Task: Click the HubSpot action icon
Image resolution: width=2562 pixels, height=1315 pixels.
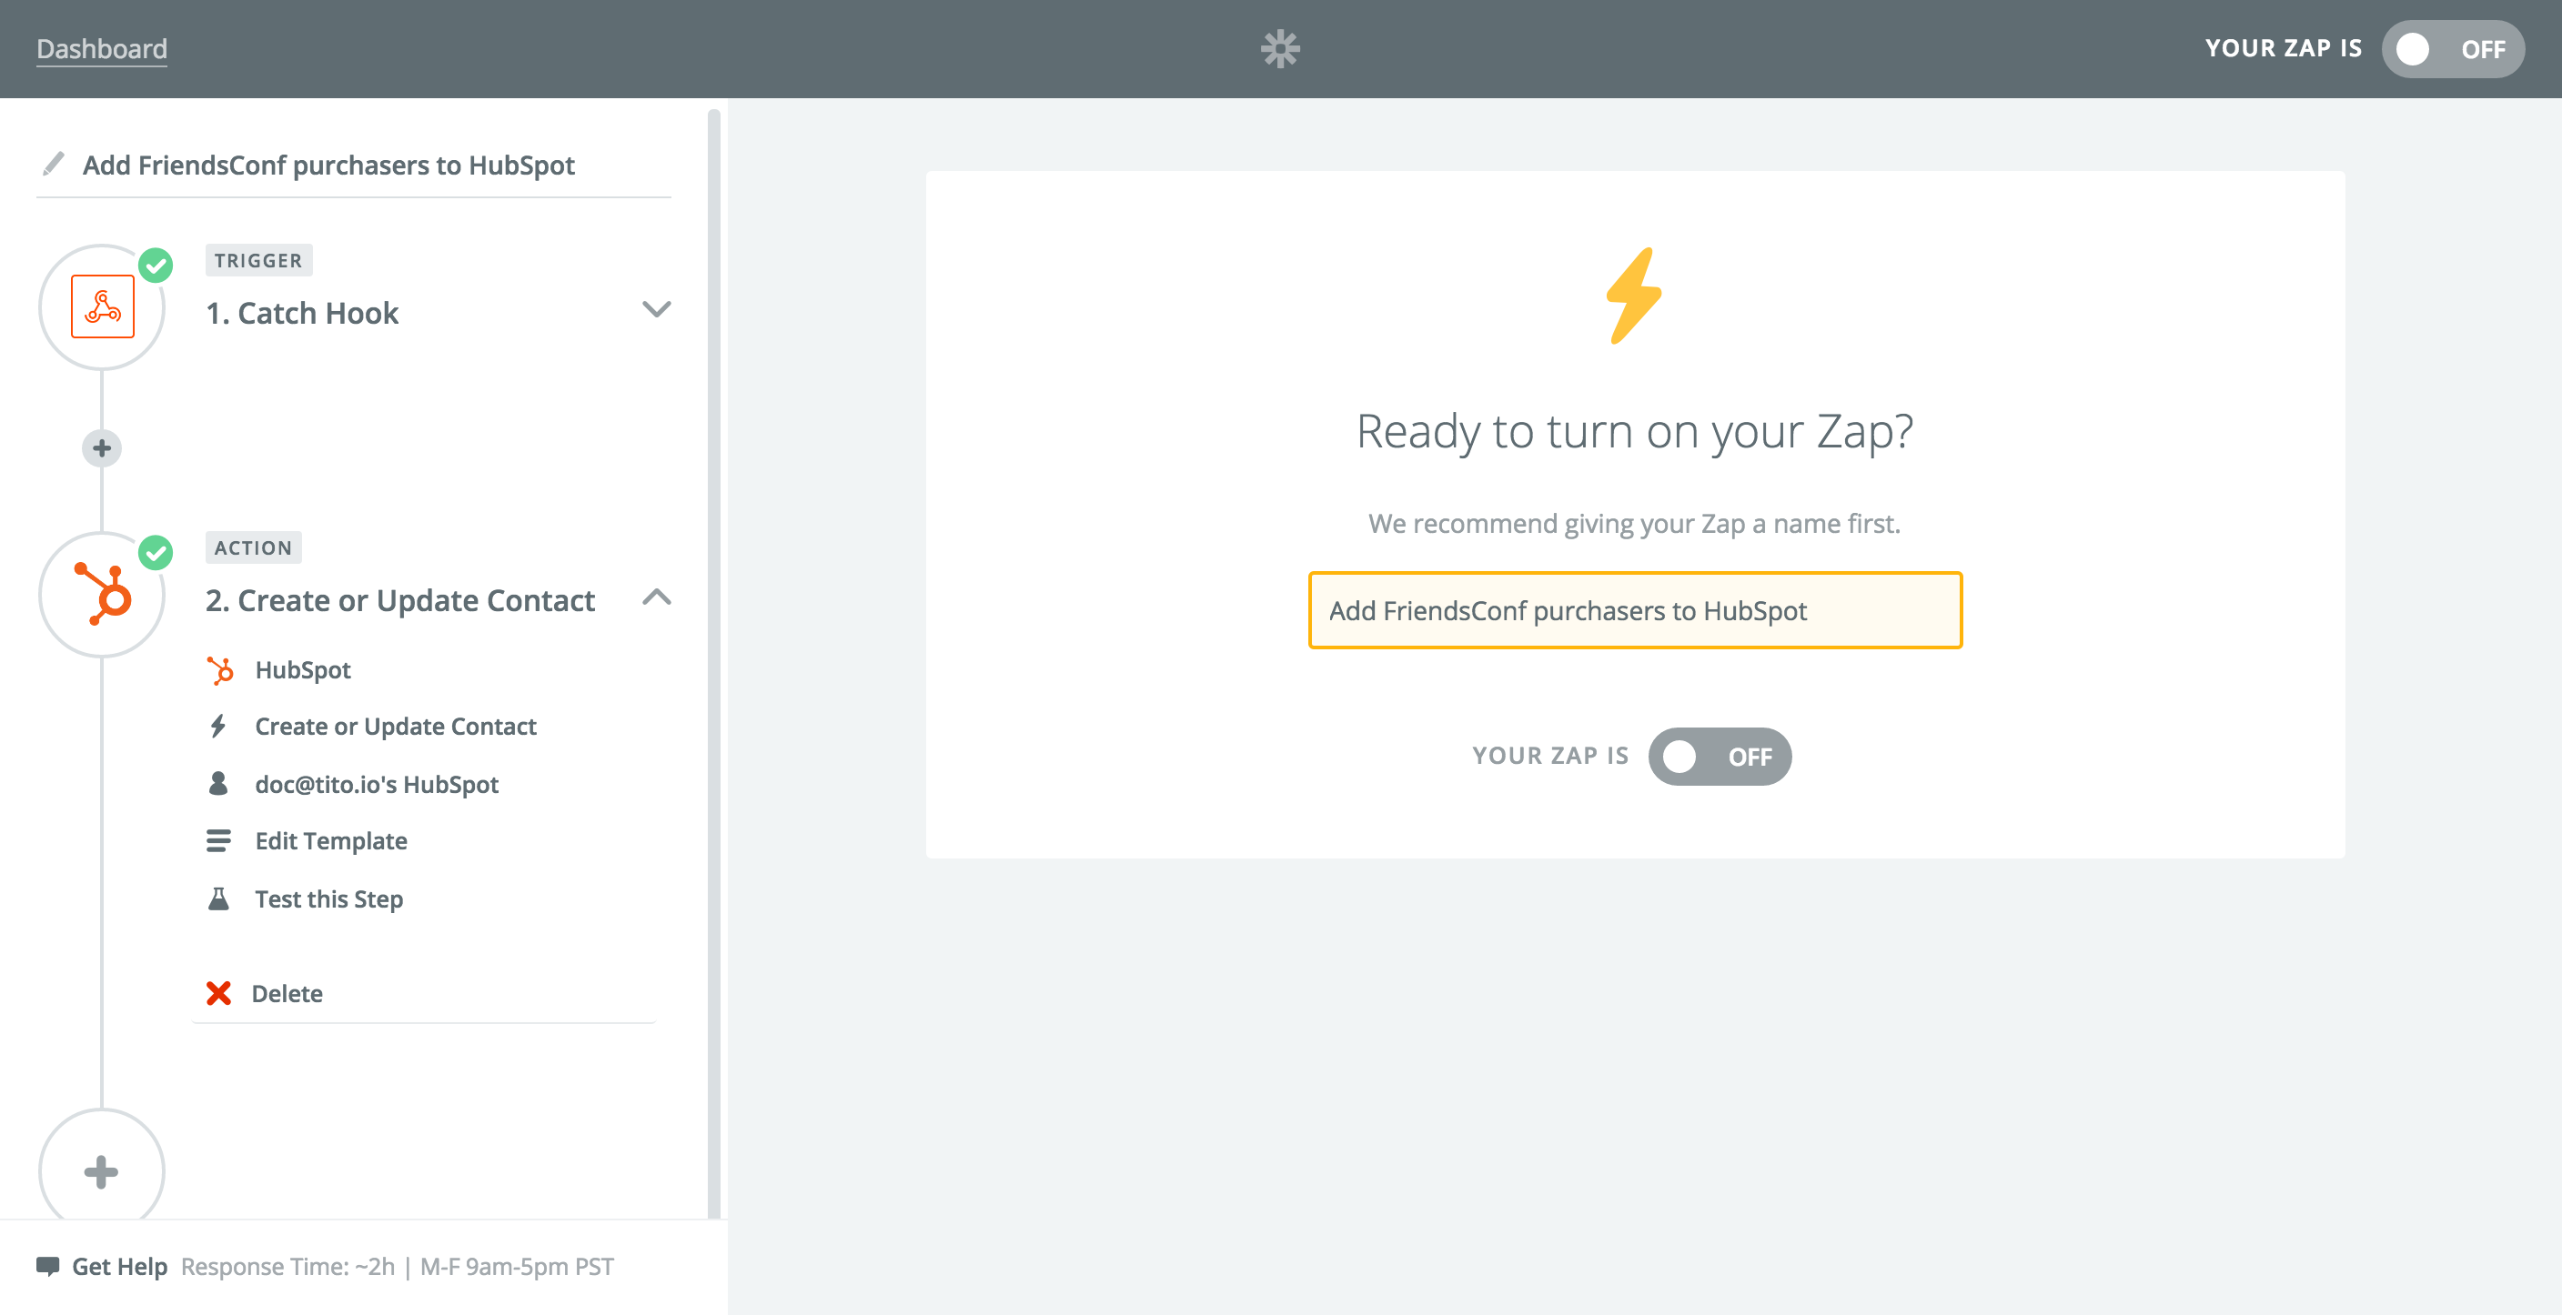Action: 102,598
